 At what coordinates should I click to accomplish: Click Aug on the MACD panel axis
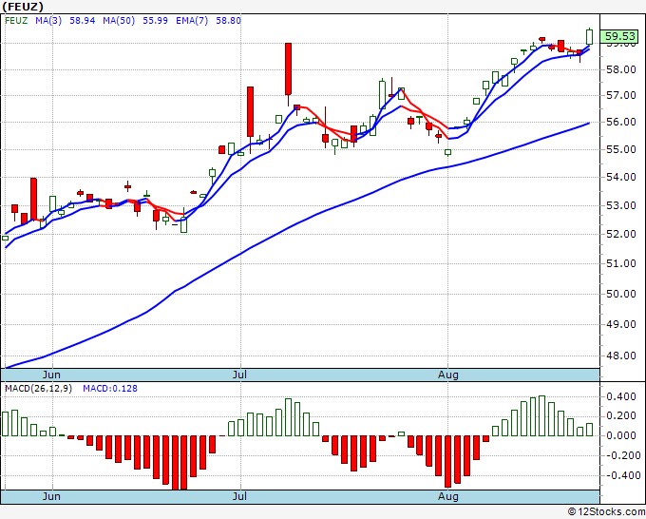coord(447,496)
